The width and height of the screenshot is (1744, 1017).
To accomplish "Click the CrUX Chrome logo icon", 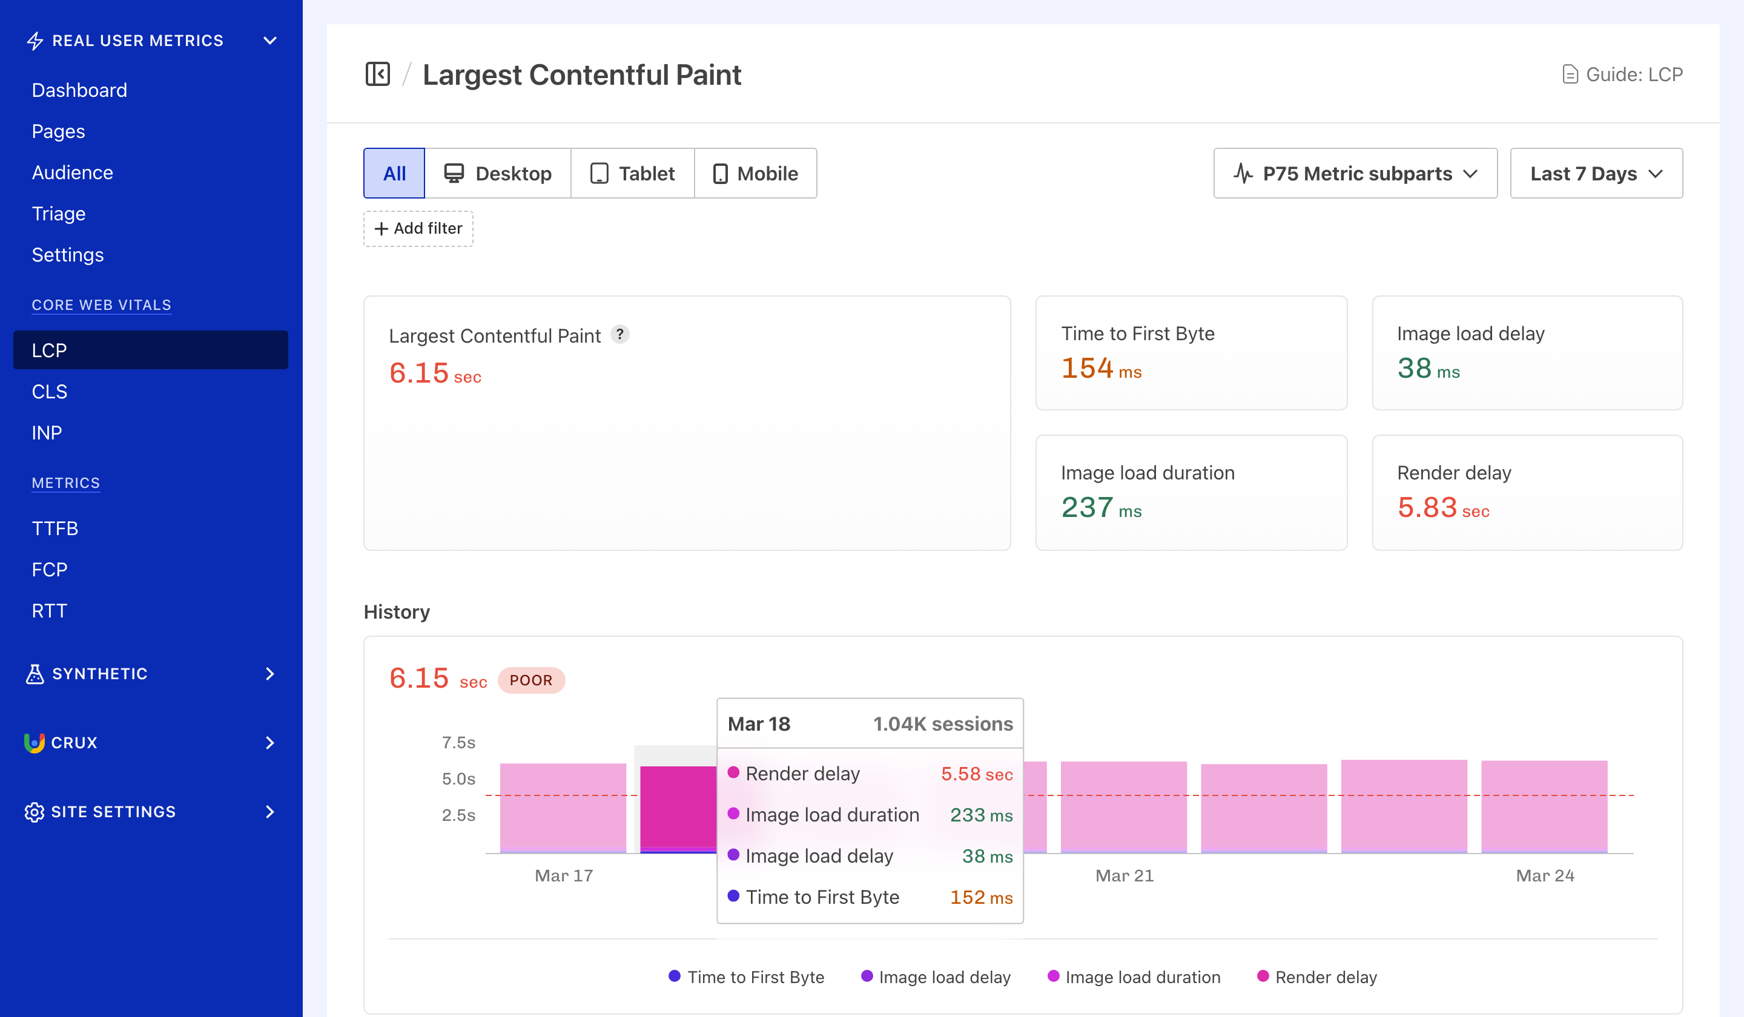I will coord(35,742).
